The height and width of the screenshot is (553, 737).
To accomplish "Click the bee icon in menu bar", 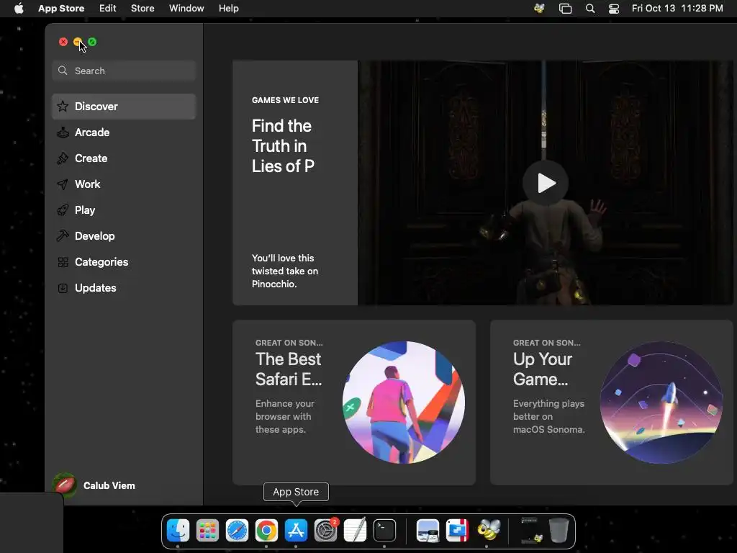I will coord(540,9).
